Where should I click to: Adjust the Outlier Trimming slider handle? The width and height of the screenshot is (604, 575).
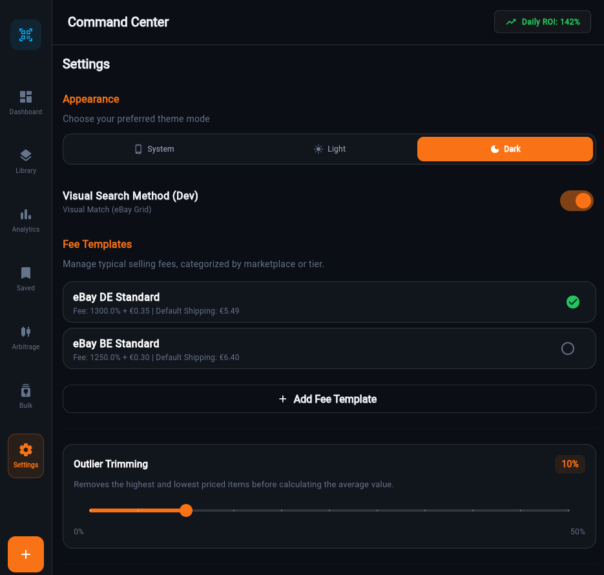(x=186, y=510)
